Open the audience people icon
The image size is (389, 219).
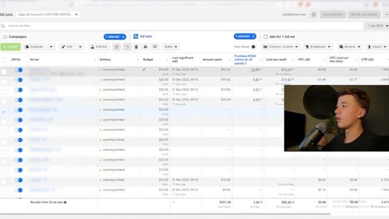(x=145, y=47)
